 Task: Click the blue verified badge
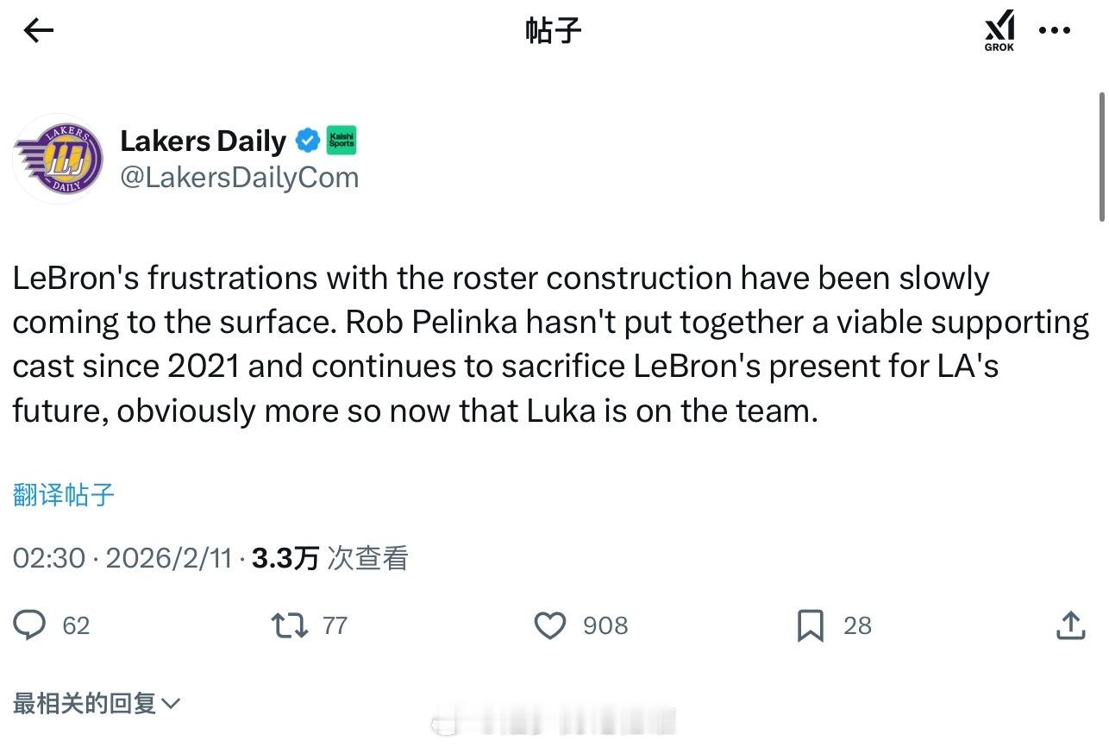pos(308,141)
